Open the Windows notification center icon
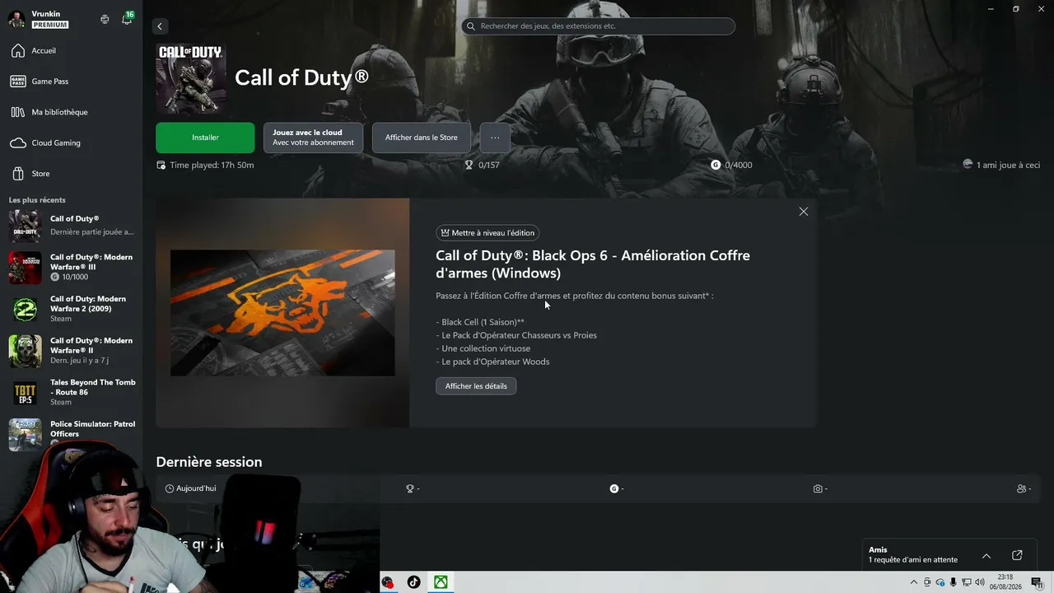The image size is (1054, 593). point(1037,582)
